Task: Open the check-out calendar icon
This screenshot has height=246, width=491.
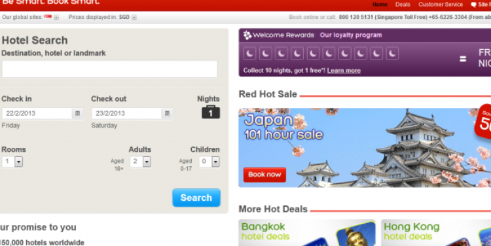Action: point(167,113)
